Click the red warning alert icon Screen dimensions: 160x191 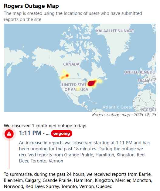9,134
